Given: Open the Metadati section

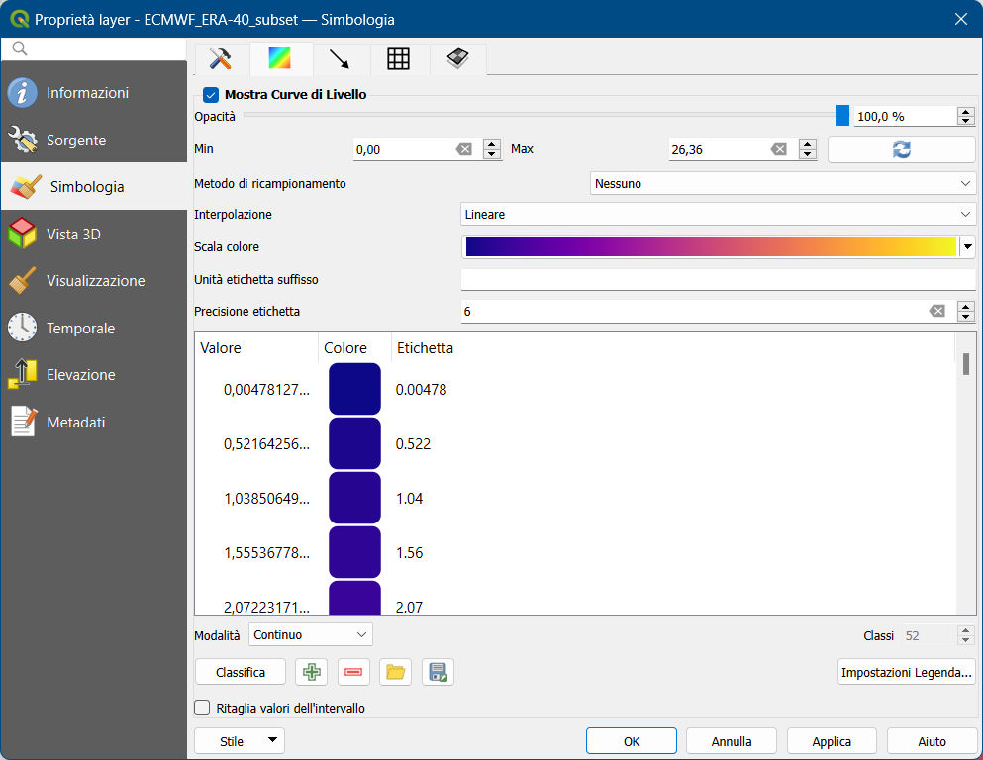Looking at the screenshot, I should click(x=93, y=422).
